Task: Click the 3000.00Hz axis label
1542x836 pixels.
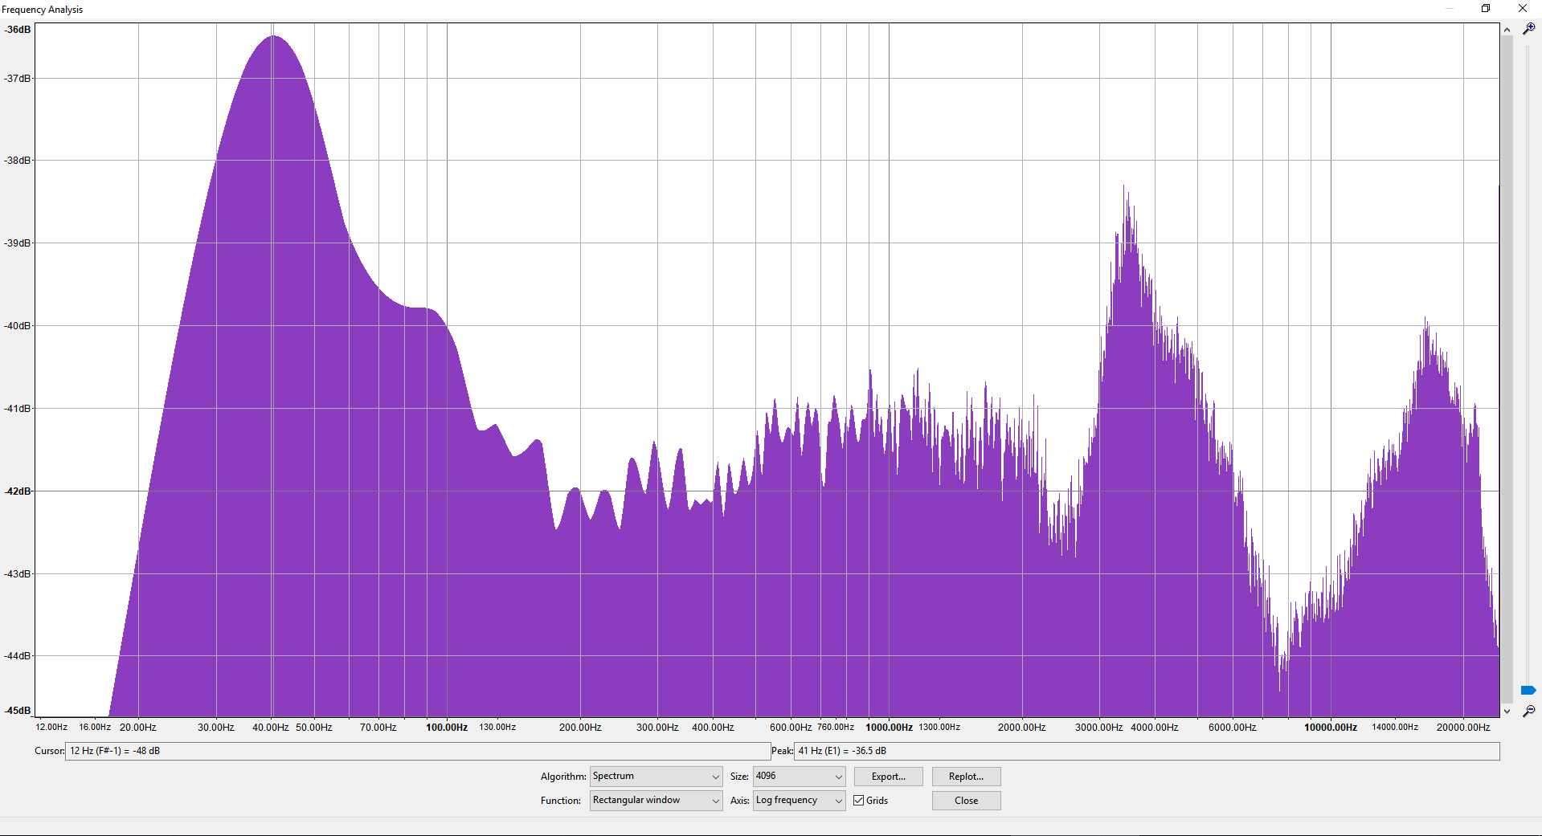Action: (x=1099, y=728)
